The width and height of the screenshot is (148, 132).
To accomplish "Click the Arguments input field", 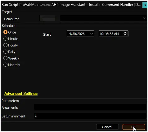I will [x=90, y=107].
